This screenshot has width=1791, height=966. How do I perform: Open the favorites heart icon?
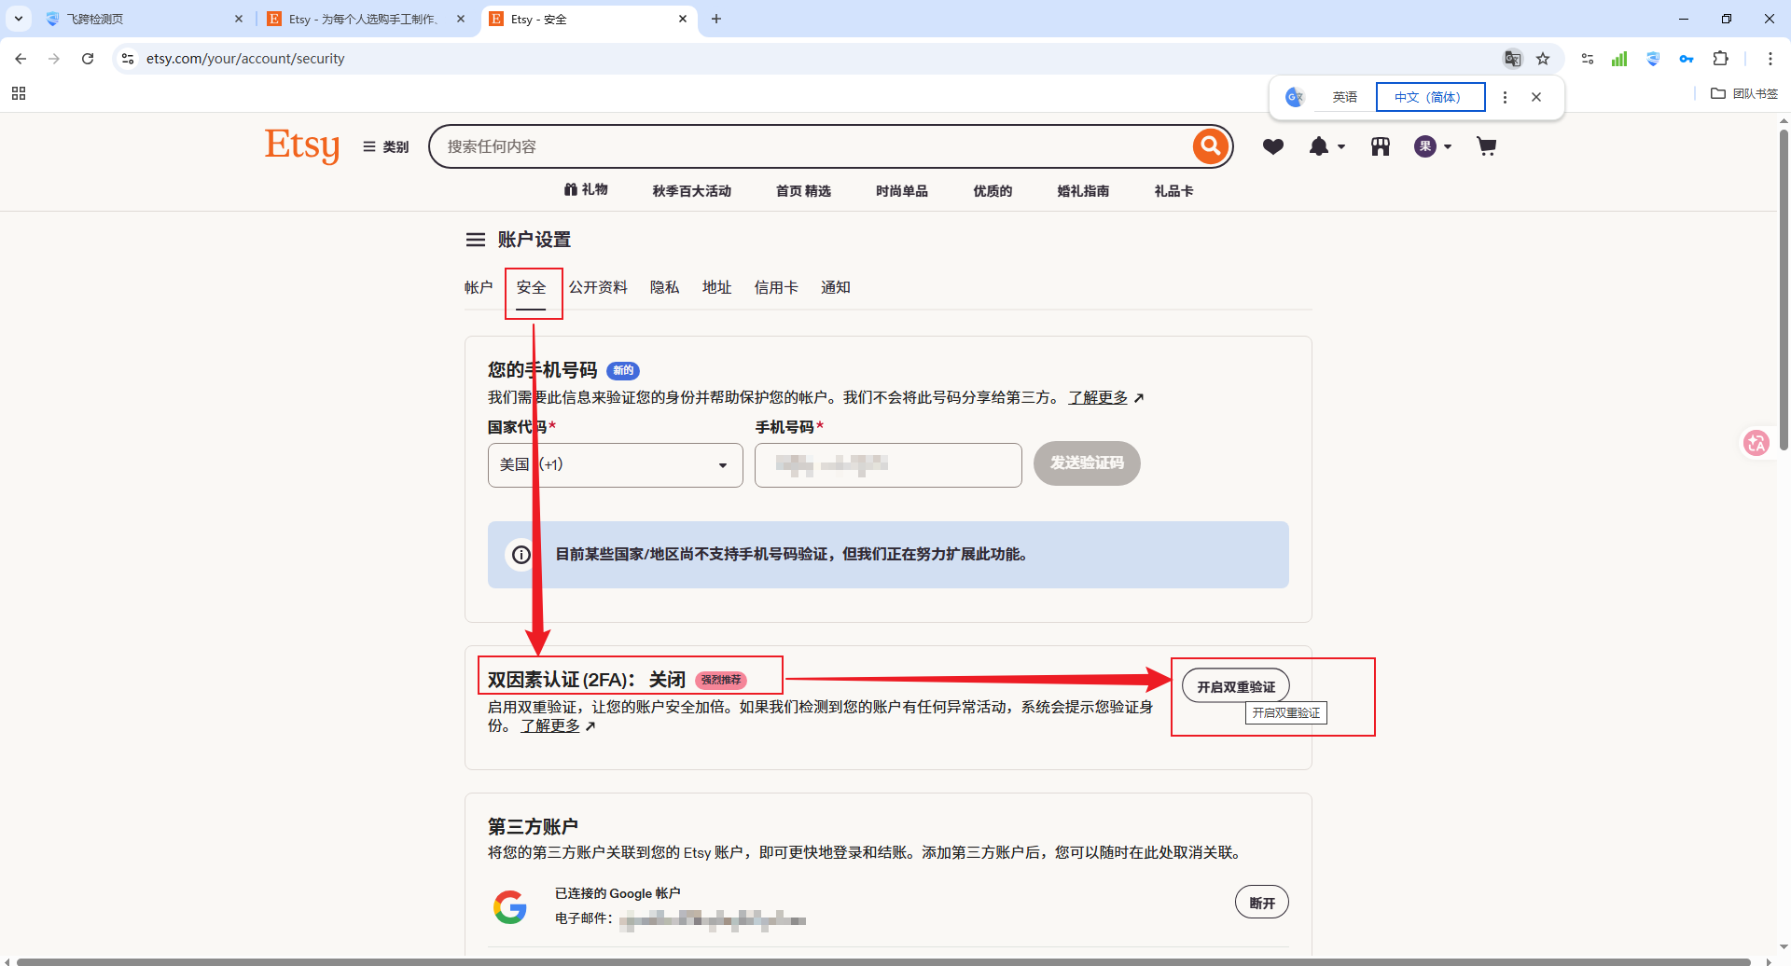pos(1273,146)
